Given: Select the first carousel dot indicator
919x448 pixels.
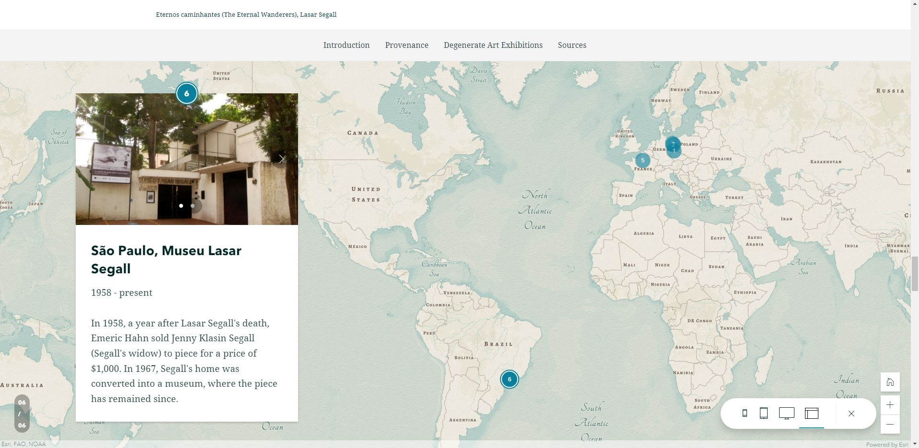Looking at the screenshot, I should click(x=181, y=206).
